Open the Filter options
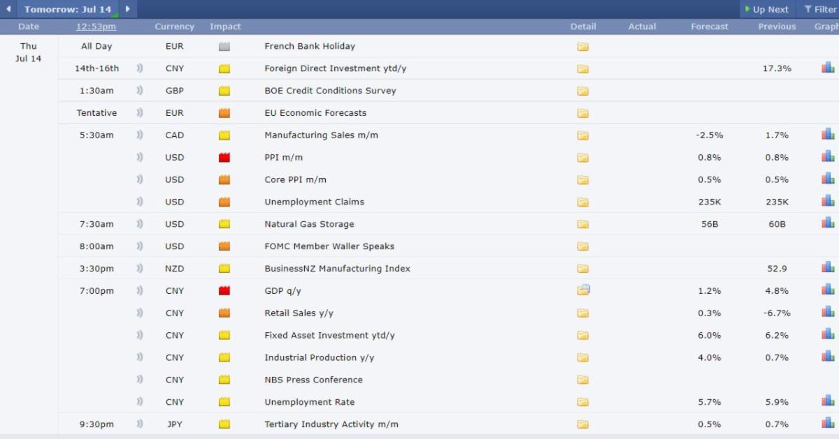This screenshot has width=839, height=439. (820, 9)
